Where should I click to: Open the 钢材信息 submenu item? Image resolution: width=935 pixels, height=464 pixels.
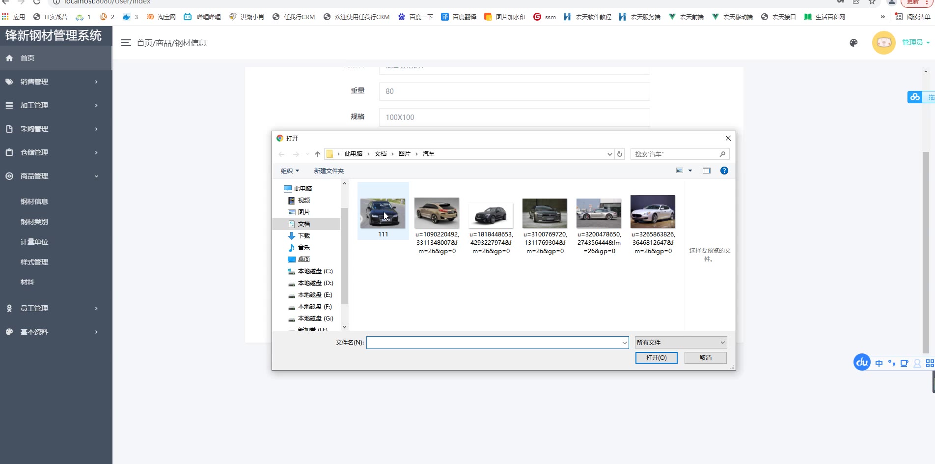click(34, 202)
